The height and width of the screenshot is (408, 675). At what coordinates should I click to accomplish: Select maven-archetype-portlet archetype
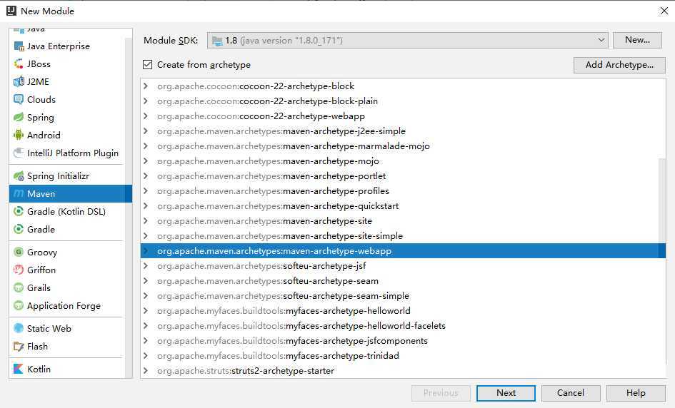click(x=403, y=176)
